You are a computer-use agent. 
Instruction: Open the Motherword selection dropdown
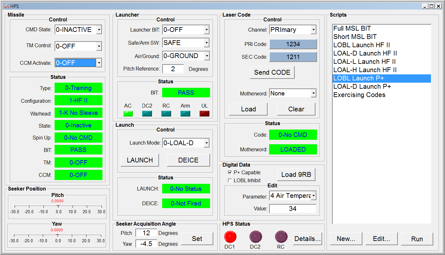tap(313, 93)
